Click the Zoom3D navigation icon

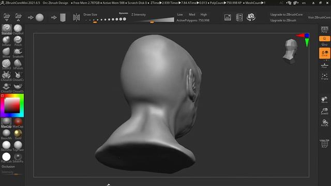tap(324, 111)
